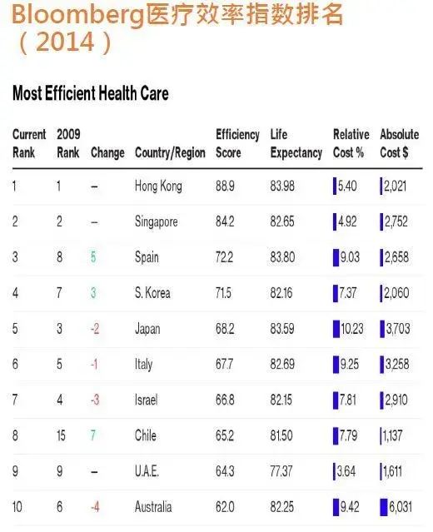Click the Absolute Cost $ header
This screenshot has width=433, height=532.
coord(400,143)
